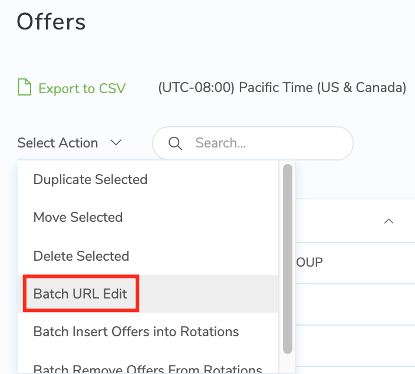Focus the Search input field
The width and height of the screenshot is (415, 374).
pos(253,143)
